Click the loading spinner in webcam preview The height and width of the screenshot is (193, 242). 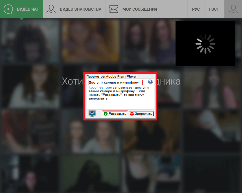pos(205,44)
